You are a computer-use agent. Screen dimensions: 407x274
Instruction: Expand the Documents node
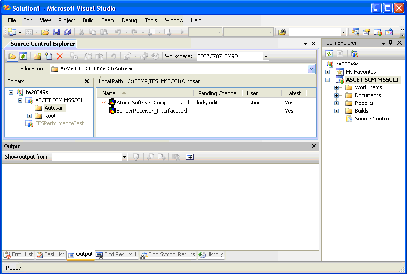[x=337, y=95]
